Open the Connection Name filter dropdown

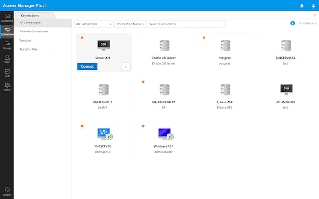(131, 24)
